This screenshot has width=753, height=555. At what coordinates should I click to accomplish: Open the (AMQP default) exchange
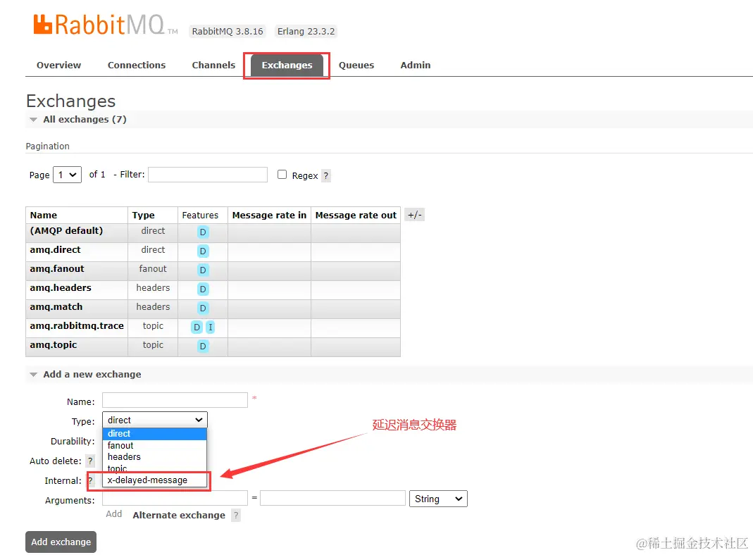click(66, 230)
